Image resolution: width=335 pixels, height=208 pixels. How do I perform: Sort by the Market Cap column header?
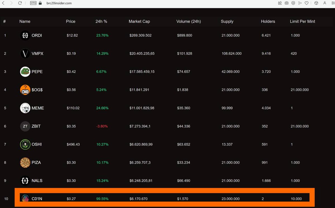[139, 21]
